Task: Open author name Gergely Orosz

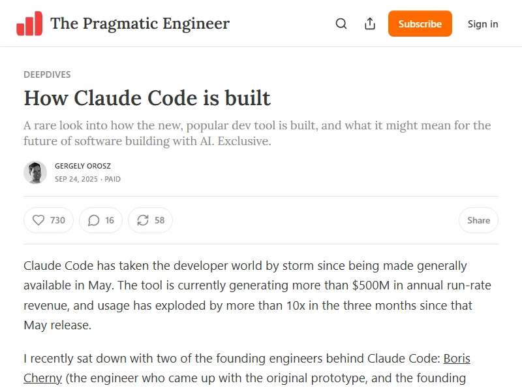Action: pos(82,167)
